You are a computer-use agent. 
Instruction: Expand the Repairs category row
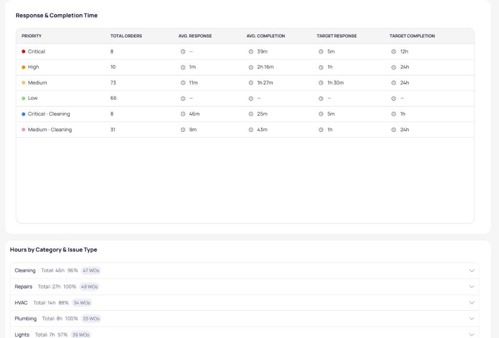pyautogui.click(x=245, y=286)
